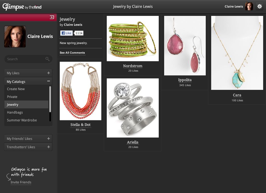Click Claire Lewis name in header

click(234, 7)
